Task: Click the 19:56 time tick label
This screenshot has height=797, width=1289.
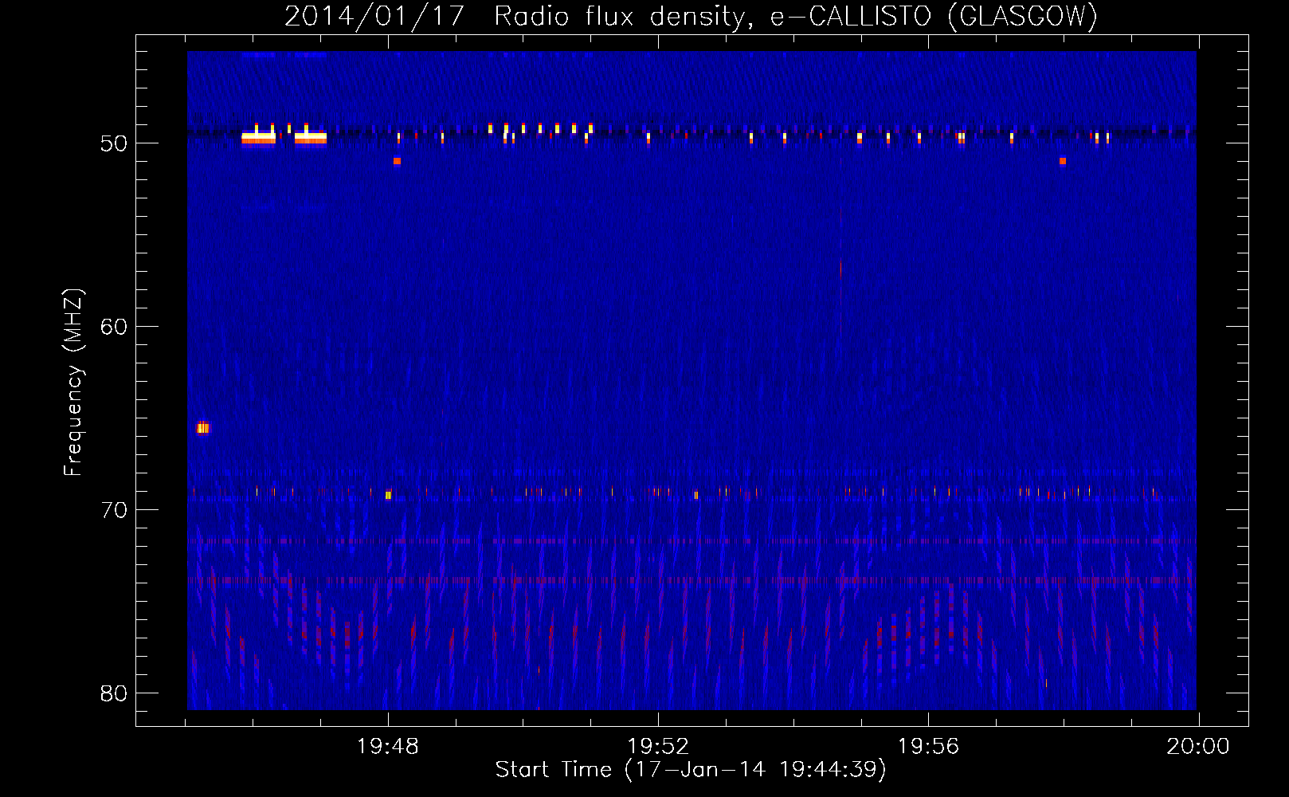Action: click(928, 747)
